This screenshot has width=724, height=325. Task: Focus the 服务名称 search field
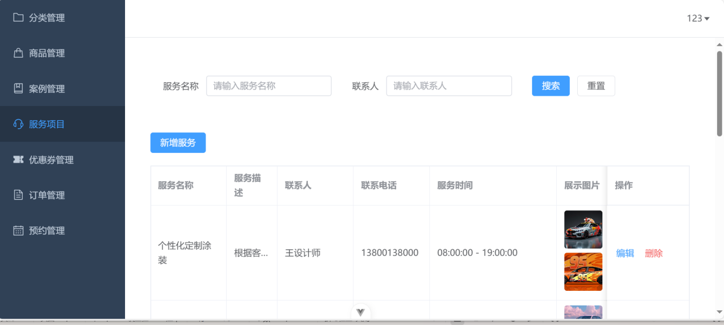point(269,86)
